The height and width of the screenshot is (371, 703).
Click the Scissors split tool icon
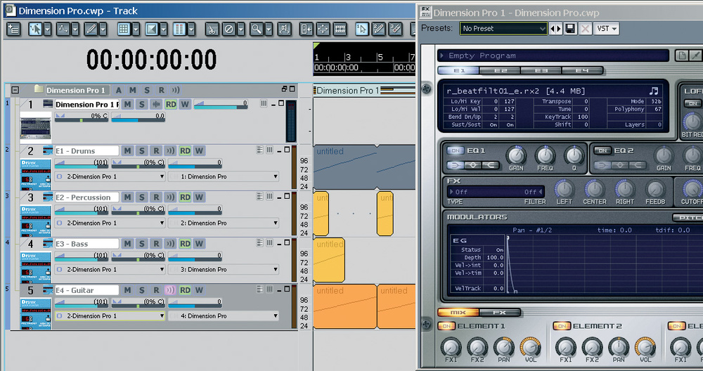[x=212, y=30]
